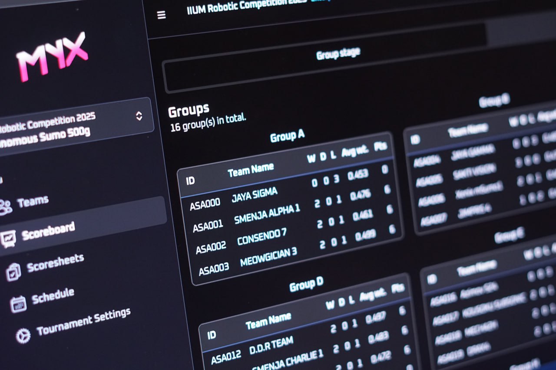
Task: Click the Group A title
Action: (287, 137)
